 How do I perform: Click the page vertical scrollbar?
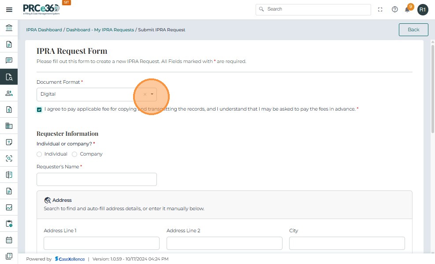pyautogui.click(x=432, y=88)
